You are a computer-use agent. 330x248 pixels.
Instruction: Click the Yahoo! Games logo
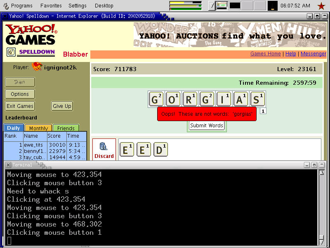31,35
